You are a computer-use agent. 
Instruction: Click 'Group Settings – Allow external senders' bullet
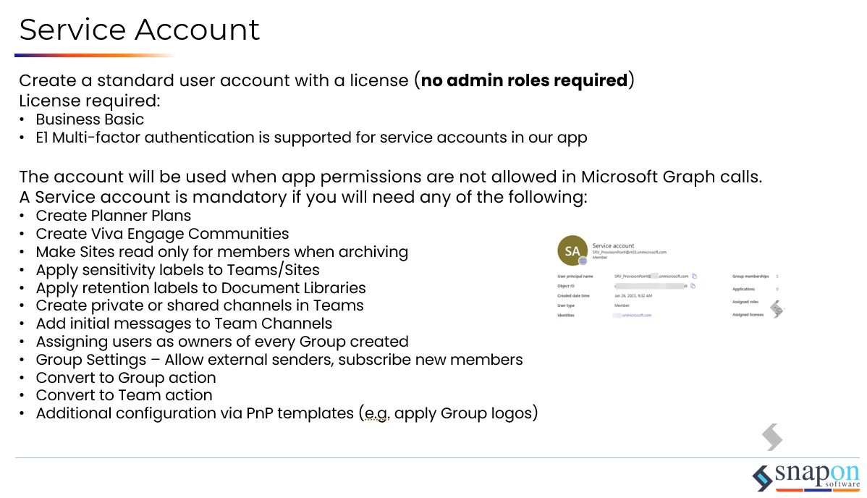point(279,360)
